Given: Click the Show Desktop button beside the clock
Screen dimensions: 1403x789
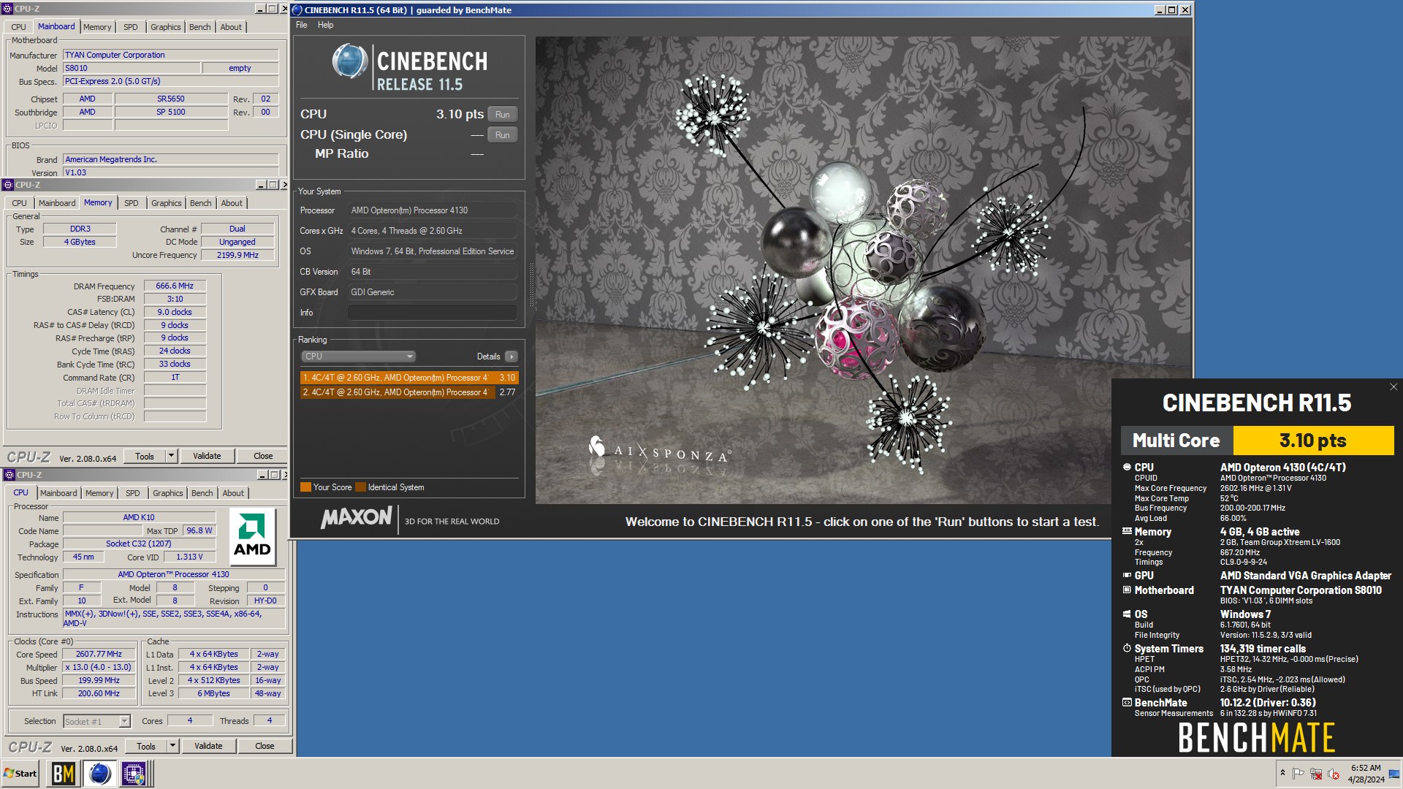Looking at the screenshot, I should pyautogui.click(x=1394, y=774).
